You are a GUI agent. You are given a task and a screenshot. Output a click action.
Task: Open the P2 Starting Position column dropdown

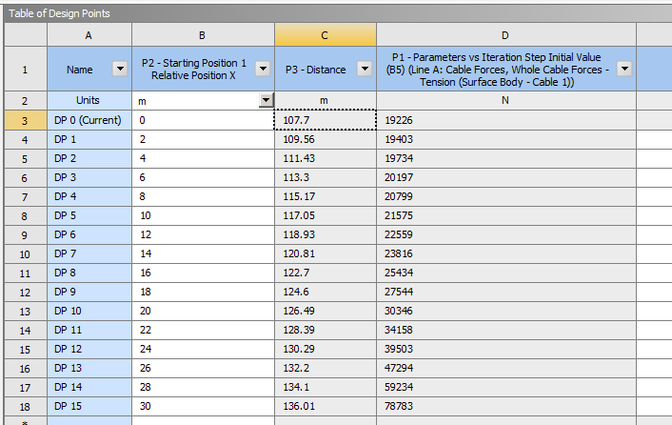[263, 69]
